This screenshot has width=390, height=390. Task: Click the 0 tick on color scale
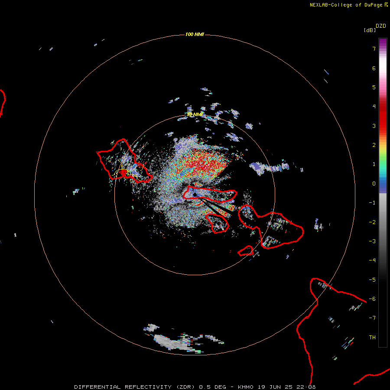(x=374, y=184)
